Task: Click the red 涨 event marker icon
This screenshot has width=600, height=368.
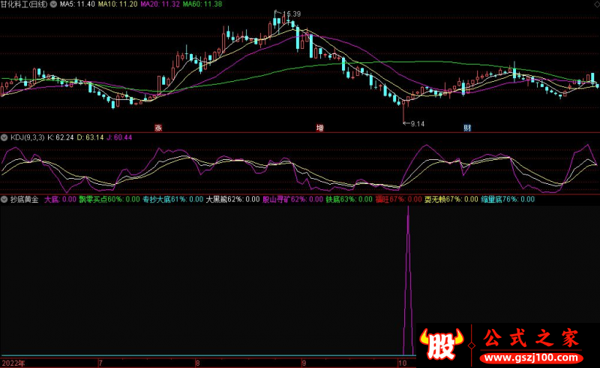Action: pyautogui.click(x=158, y=128)
